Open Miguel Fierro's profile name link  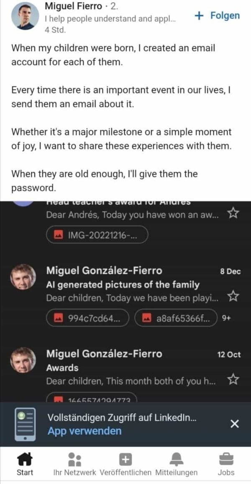[73, 6]
